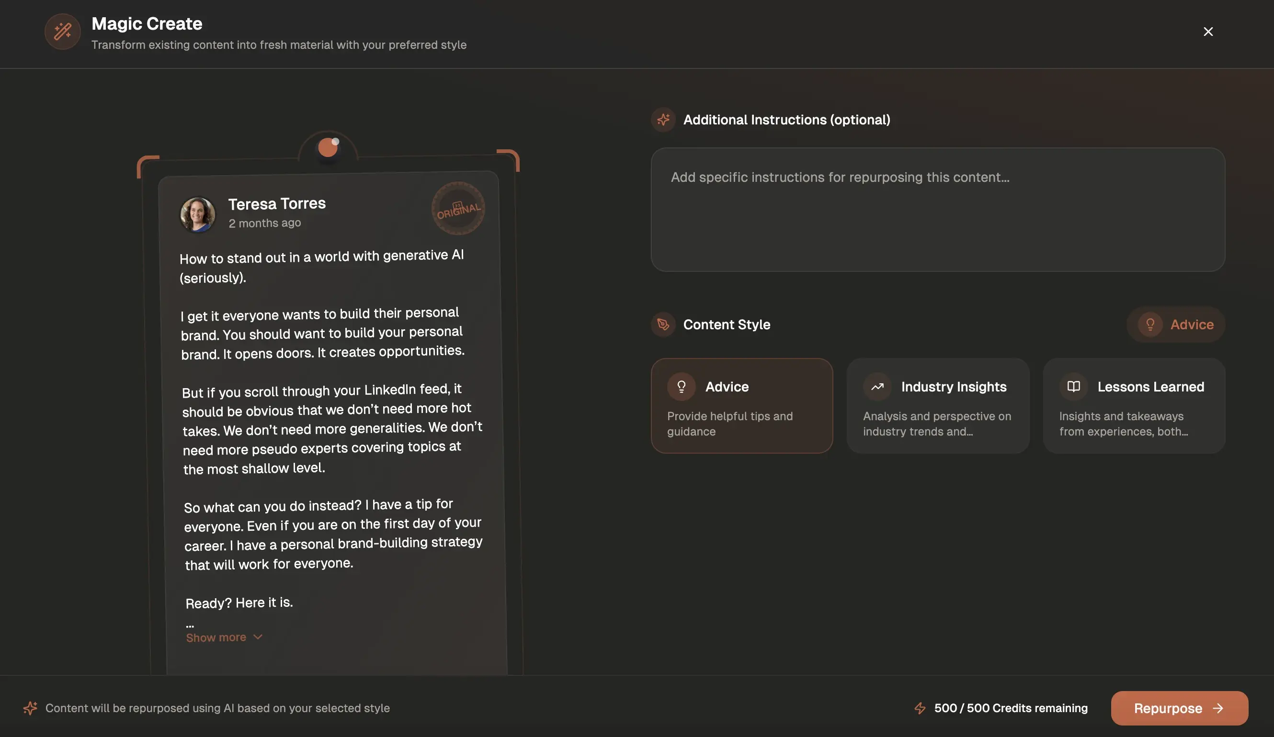The width and height of the screenshot is (1274, 737).
Task: Click Teresa Torres's profile photo
Action: click(x=198, y=214)
